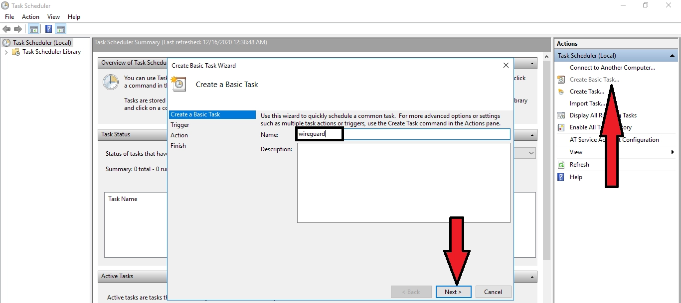Image resolution: width=681 pixels, height=303 pixels.
Task: Click inside the Description text box
Action: click(x=403, y=183)
